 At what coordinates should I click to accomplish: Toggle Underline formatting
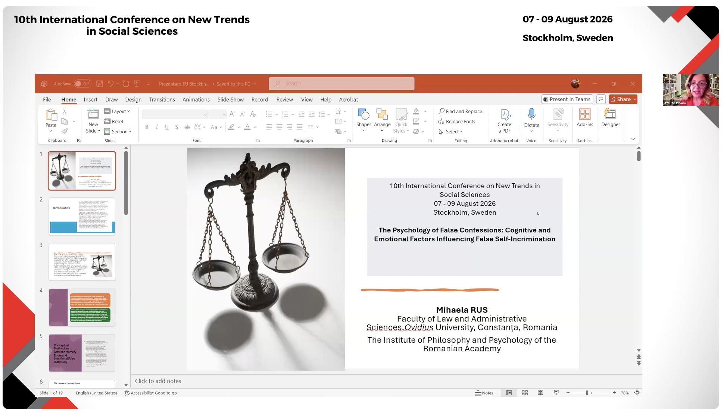[x=167, y=127]
